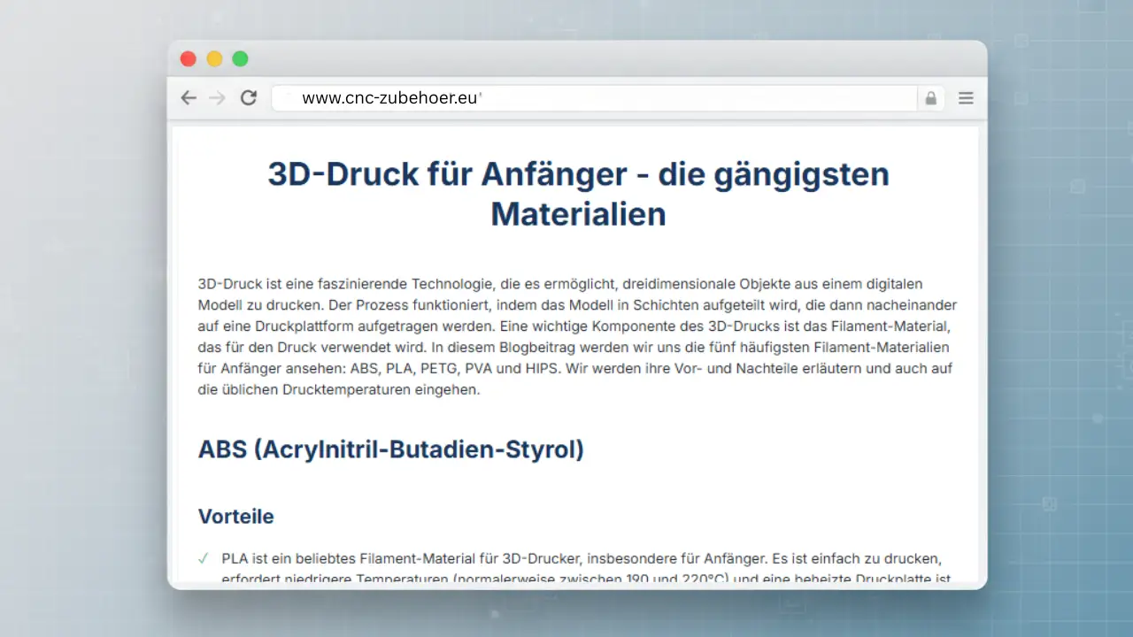Click the heading "ABS (Acrylnitril-Butadien-Styrol)"
The image size is (1133, 637).
(x=391, y=449)
